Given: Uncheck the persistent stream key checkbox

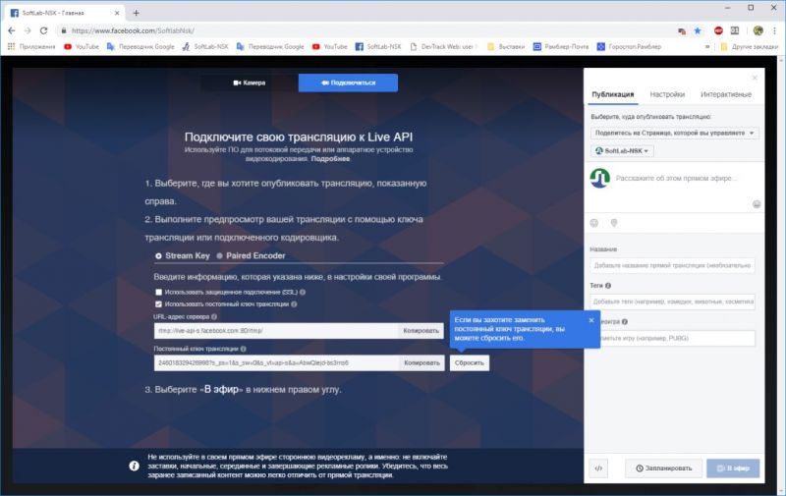Looking at the screenshot, I should [159, 304].
